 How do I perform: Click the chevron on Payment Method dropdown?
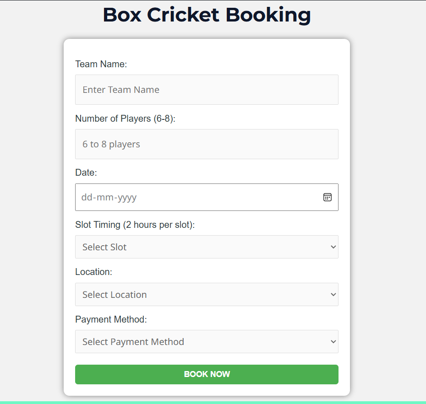click(333, 342)
